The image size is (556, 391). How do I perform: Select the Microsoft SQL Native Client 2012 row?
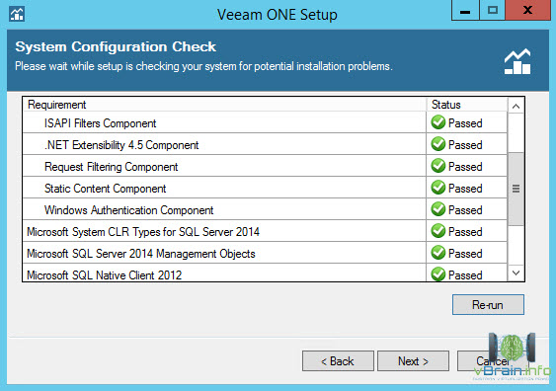[x=265, y=274]
